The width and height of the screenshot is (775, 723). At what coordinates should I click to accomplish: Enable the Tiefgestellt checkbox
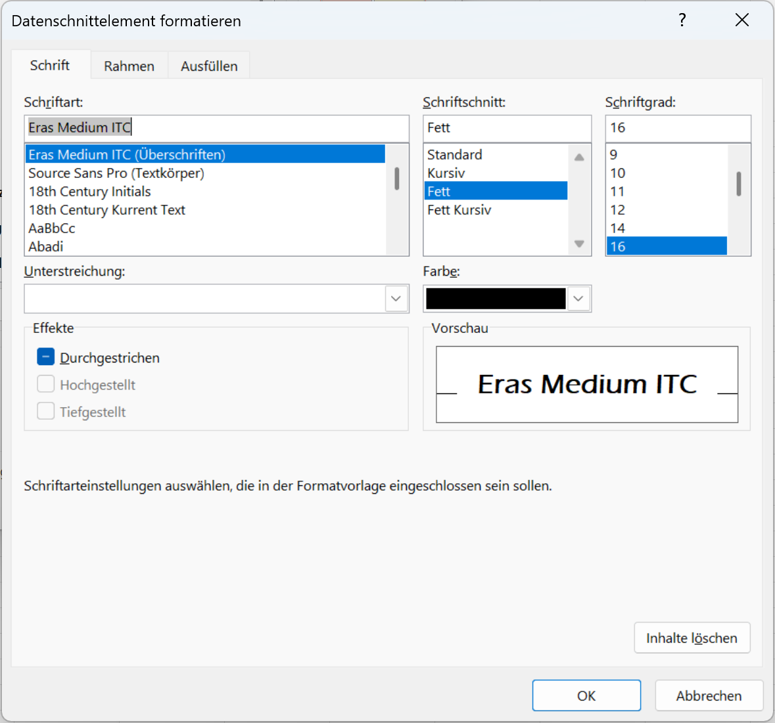pos(46,412)
